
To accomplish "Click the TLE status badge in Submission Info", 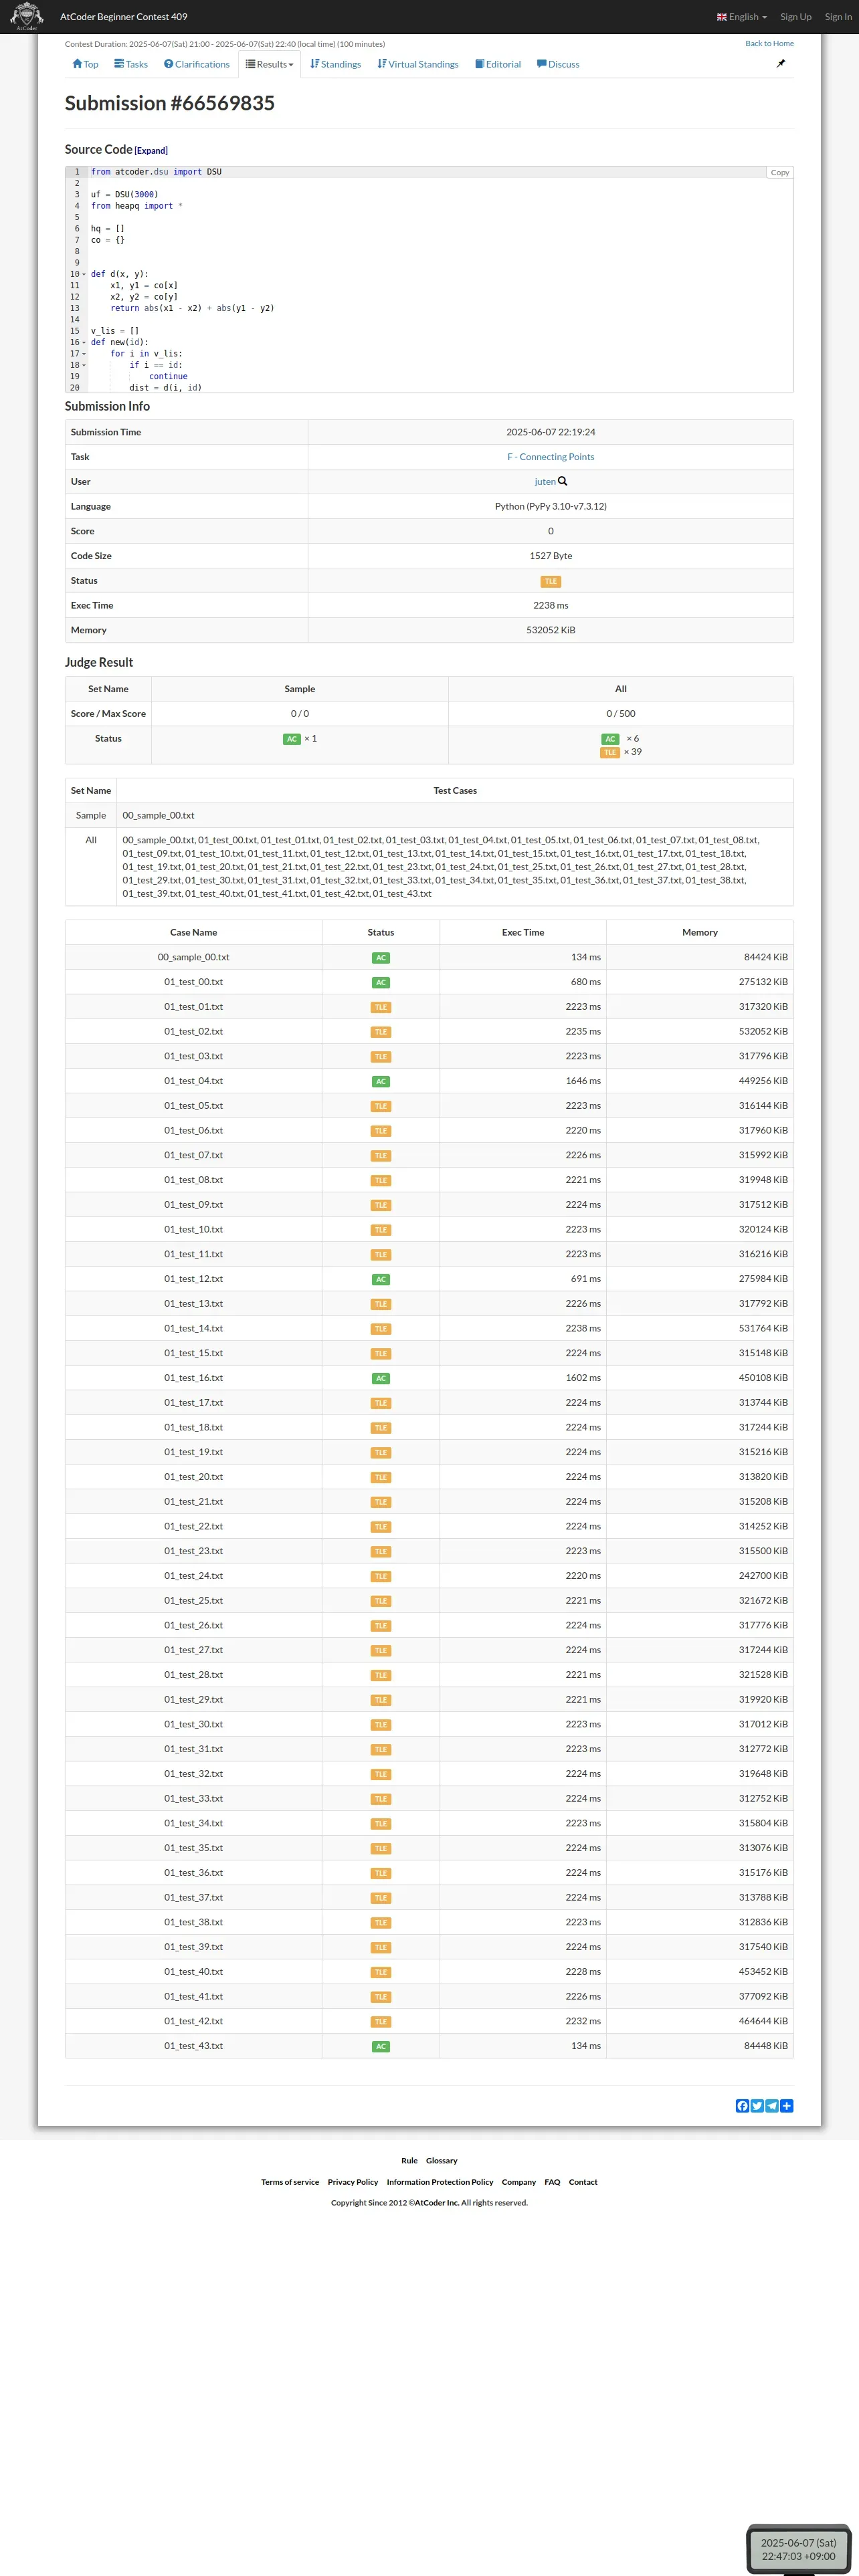I will (x=550, y=581).
